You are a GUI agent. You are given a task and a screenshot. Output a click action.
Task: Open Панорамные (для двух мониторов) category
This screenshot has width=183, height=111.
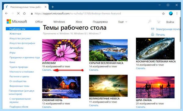pyautogui.click(x=22, y=92)
